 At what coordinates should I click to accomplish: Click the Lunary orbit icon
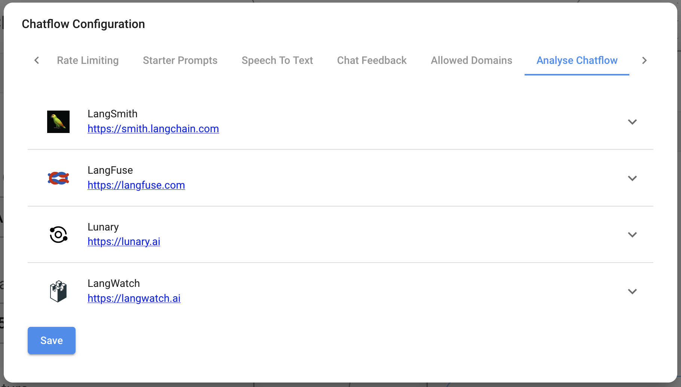click(58, 234)
